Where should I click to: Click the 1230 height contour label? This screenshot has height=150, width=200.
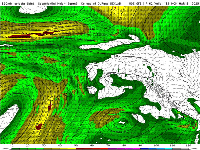(x=29, y=27)
